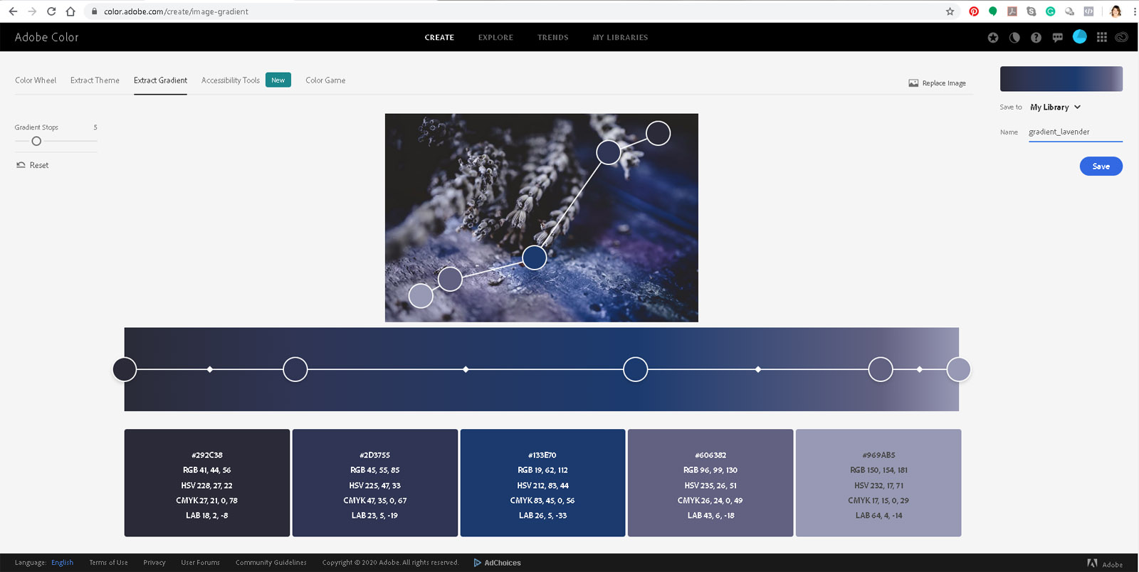Viewport: 1139px width, 572px height.
Task: Open the Explore menu item
Action: click(495, 38)
